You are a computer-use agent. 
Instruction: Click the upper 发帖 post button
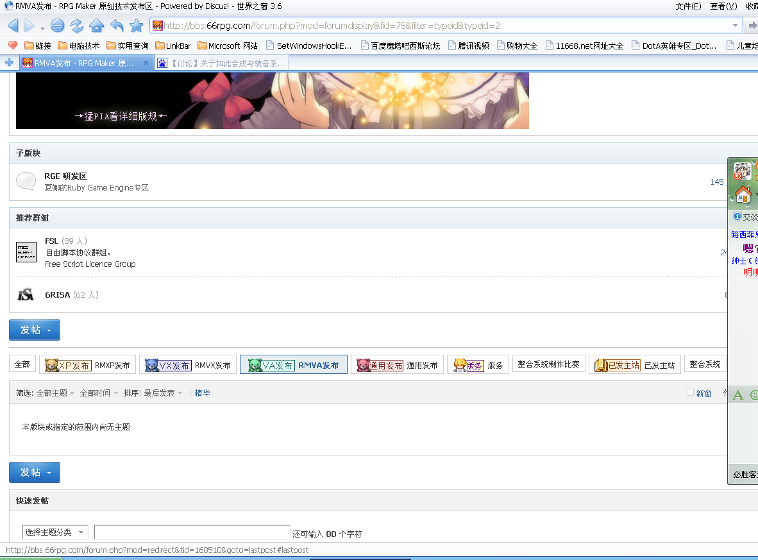(x=35, y=330)
